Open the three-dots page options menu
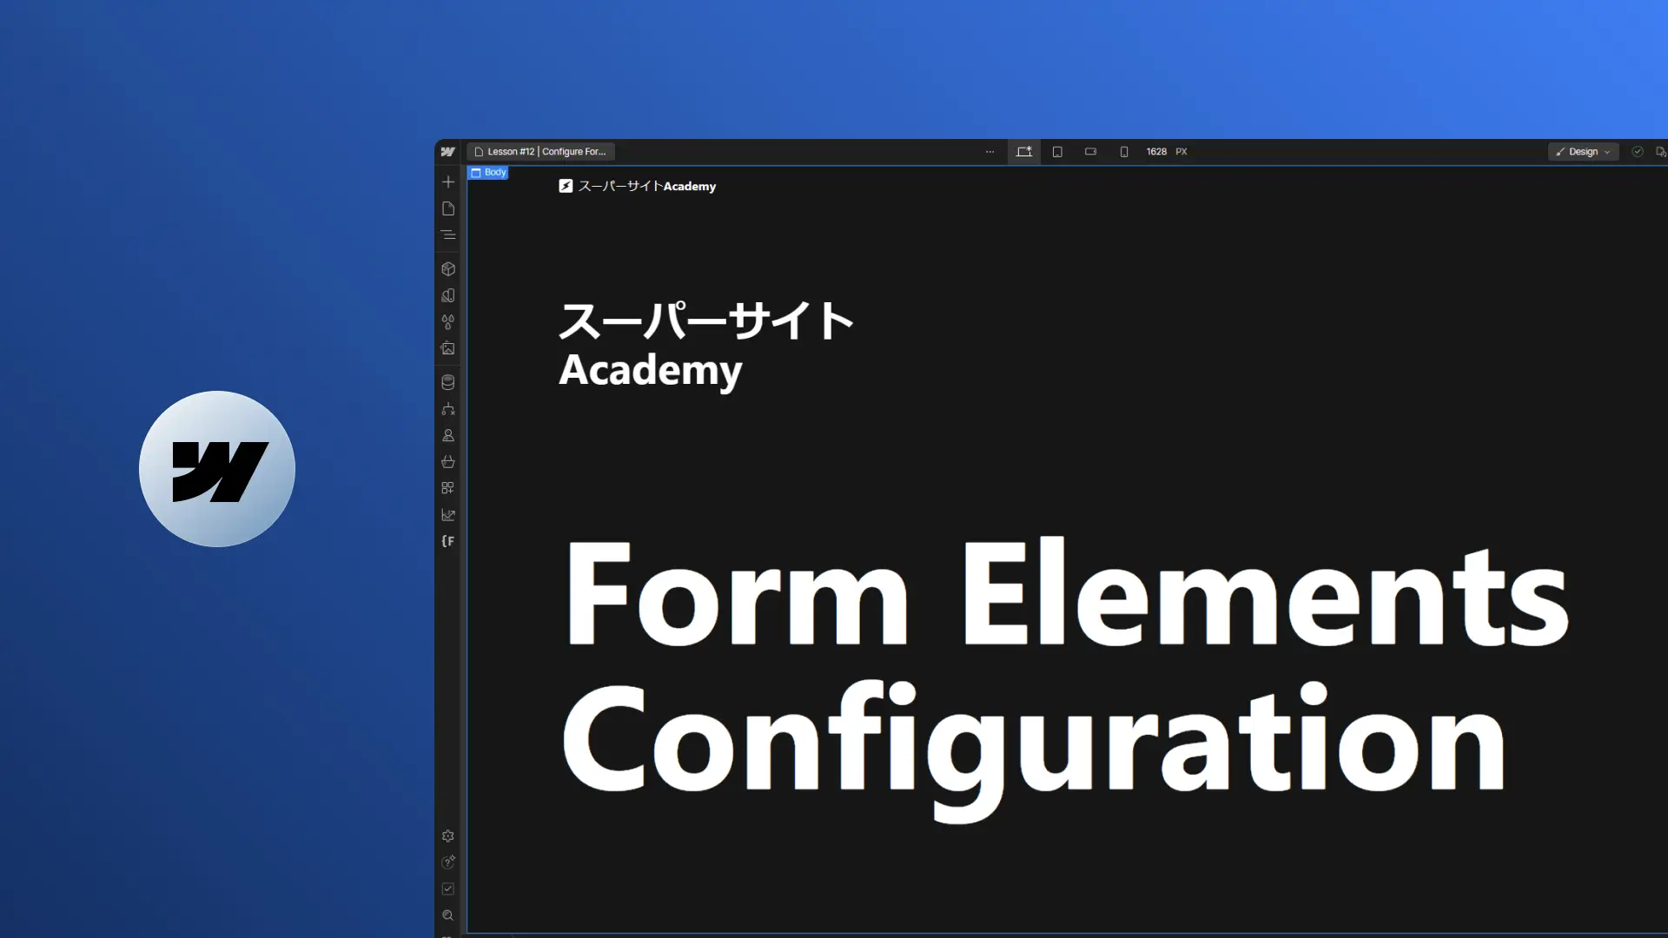Screen dimensions: 1668x938 pos(990,152)
